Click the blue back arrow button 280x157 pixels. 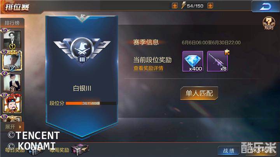[x=265, y=7]
